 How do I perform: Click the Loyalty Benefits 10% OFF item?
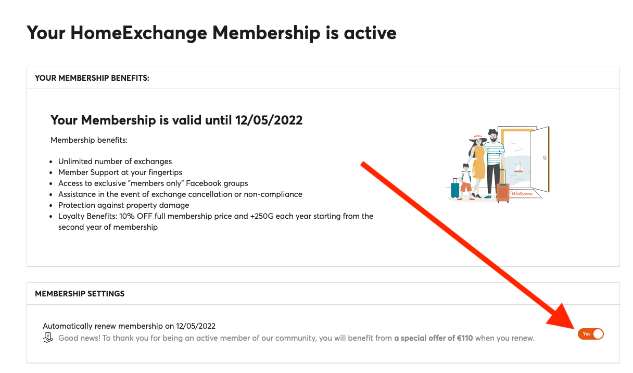(x=216, y=221)
